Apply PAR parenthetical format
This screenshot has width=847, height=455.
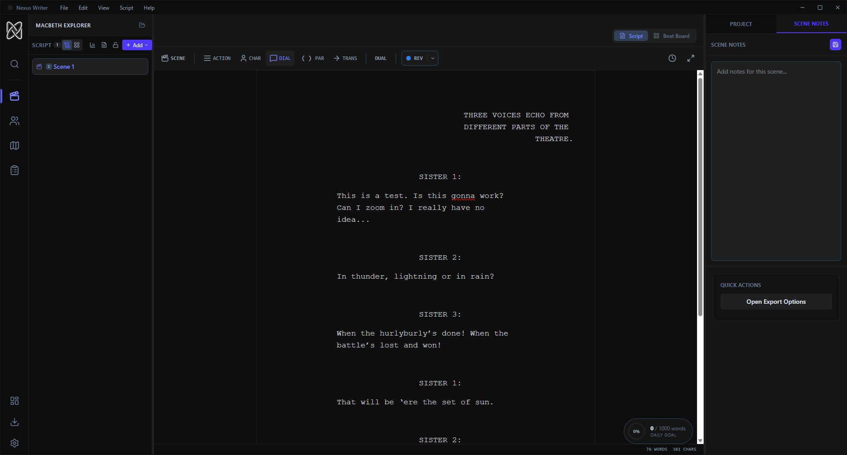pos(313,58)
